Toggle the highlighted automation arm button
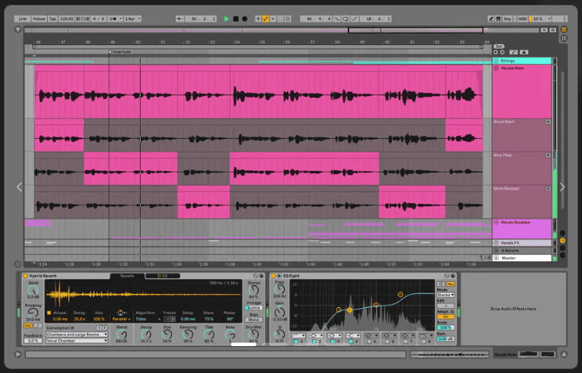The image size is (582, 373). (266, 18)
